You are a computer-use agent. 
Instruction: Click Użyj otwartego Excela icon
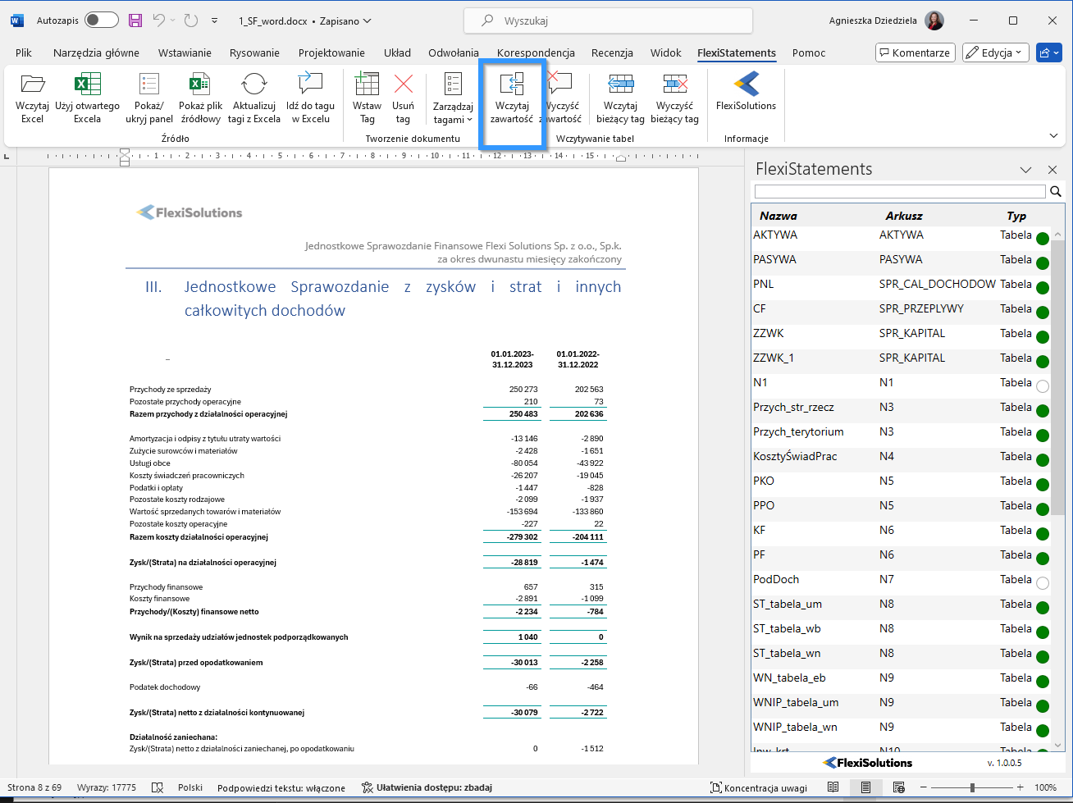[87, 85]
